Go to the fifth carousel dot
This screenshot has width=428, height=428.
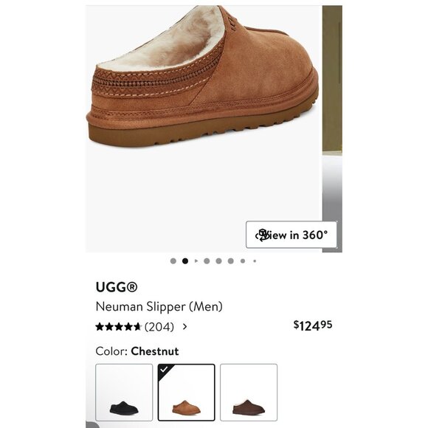218,261
